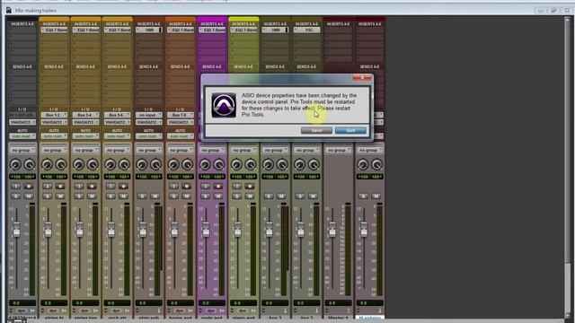The height and width of the screenshot is (323, 575).
Task: Click the mute button on the last dark-red track
Action: [376, 196]
